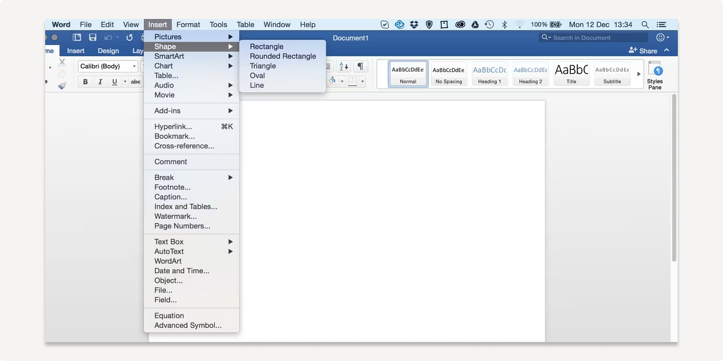Choose Comment from Insert menu
The width and height of the screenshot is (723, 361).
pos(192,161)
